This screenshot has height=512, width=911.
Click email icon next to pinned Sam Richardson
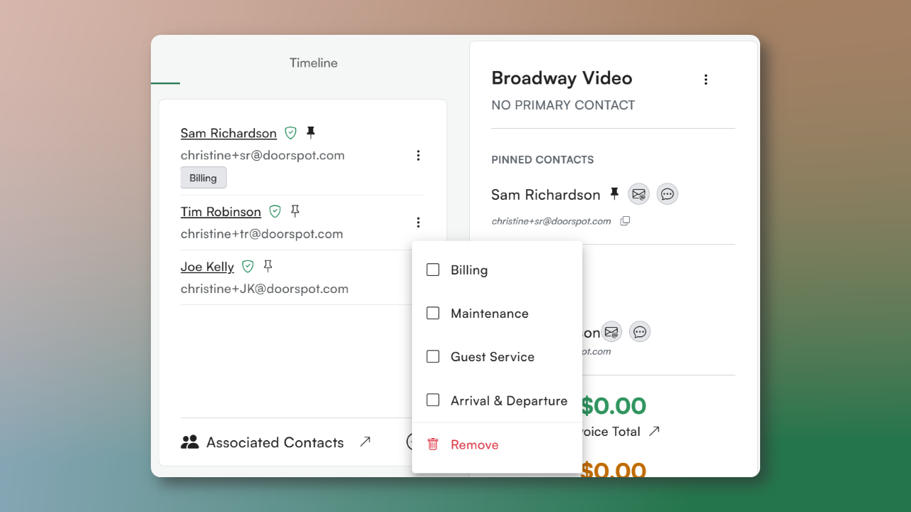pyautogui.click(x=638, y=194)
